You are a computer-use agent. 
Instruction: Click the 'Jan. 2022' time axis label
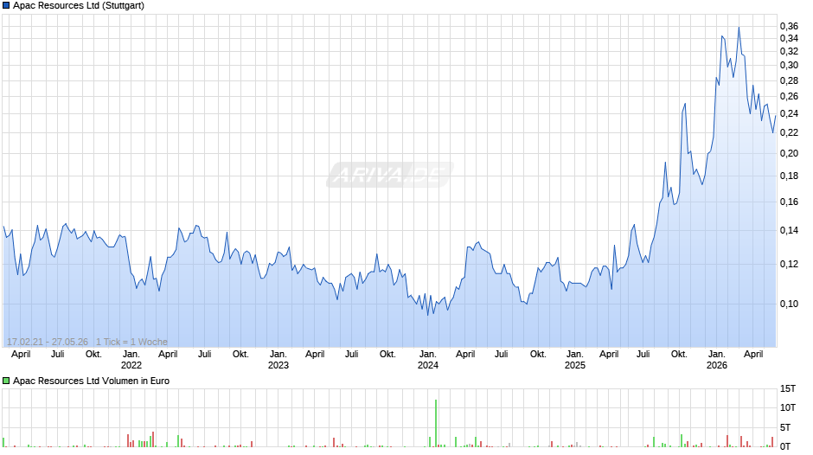click(x=131, y=360)
